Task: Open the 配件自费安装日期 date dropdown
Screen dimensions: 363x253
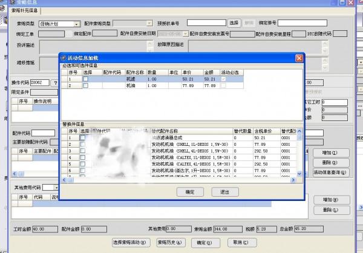Action: coord(186,34)
